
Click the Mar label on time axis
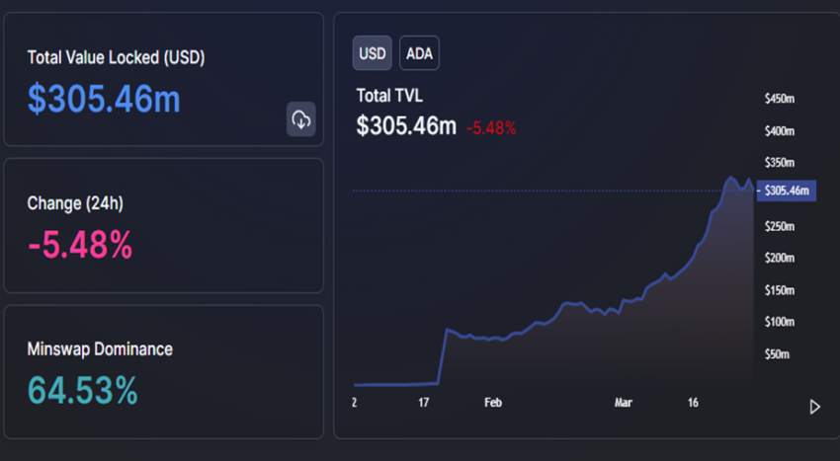click(623, 403)
